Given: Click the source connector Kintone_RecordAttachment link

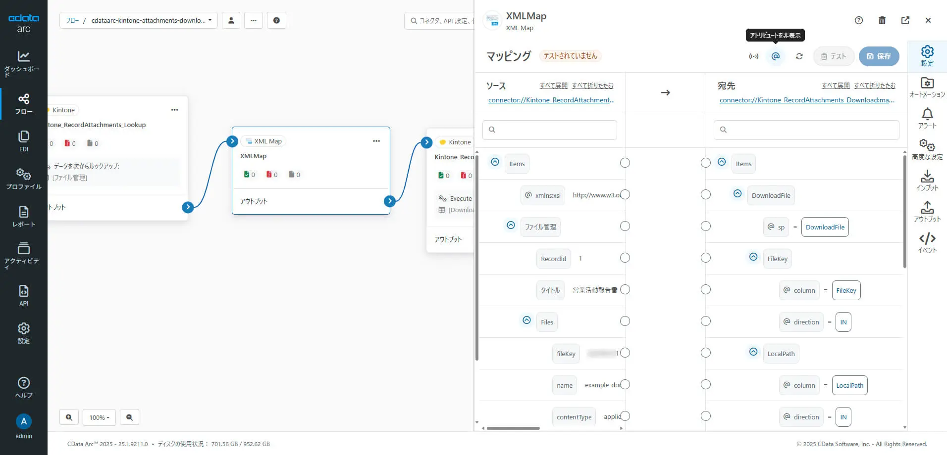Looking at the screenshot, I should (551, 100).
